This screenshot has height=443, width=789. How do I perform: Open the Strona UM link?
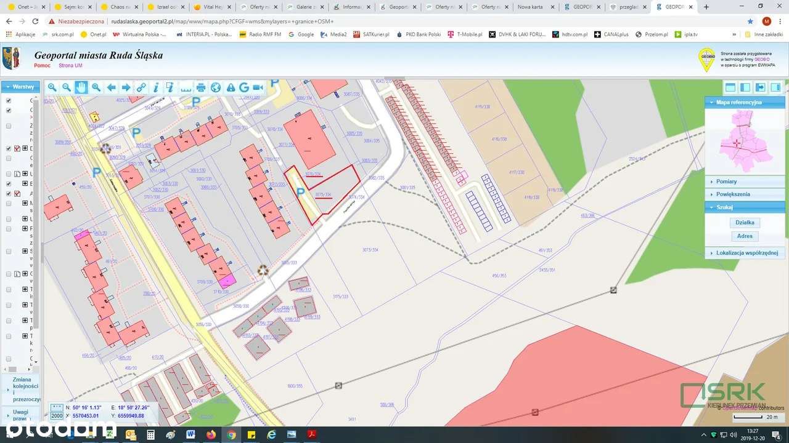tap(70, 65)
